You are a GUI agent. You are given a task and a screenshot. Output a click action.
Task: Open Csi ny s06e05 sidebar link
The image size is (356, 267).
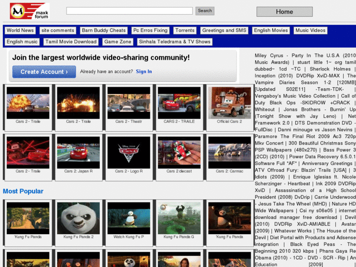[316, 211]
